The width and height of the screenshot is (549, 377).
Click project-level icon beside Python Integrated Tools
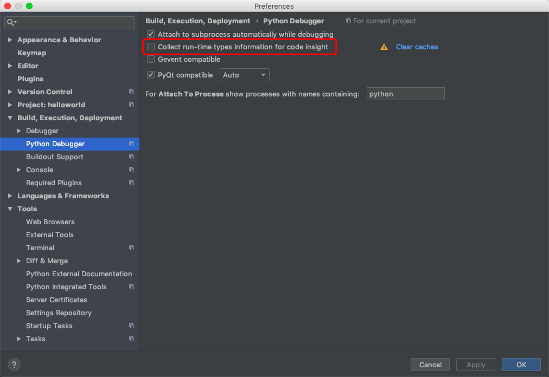132,287
